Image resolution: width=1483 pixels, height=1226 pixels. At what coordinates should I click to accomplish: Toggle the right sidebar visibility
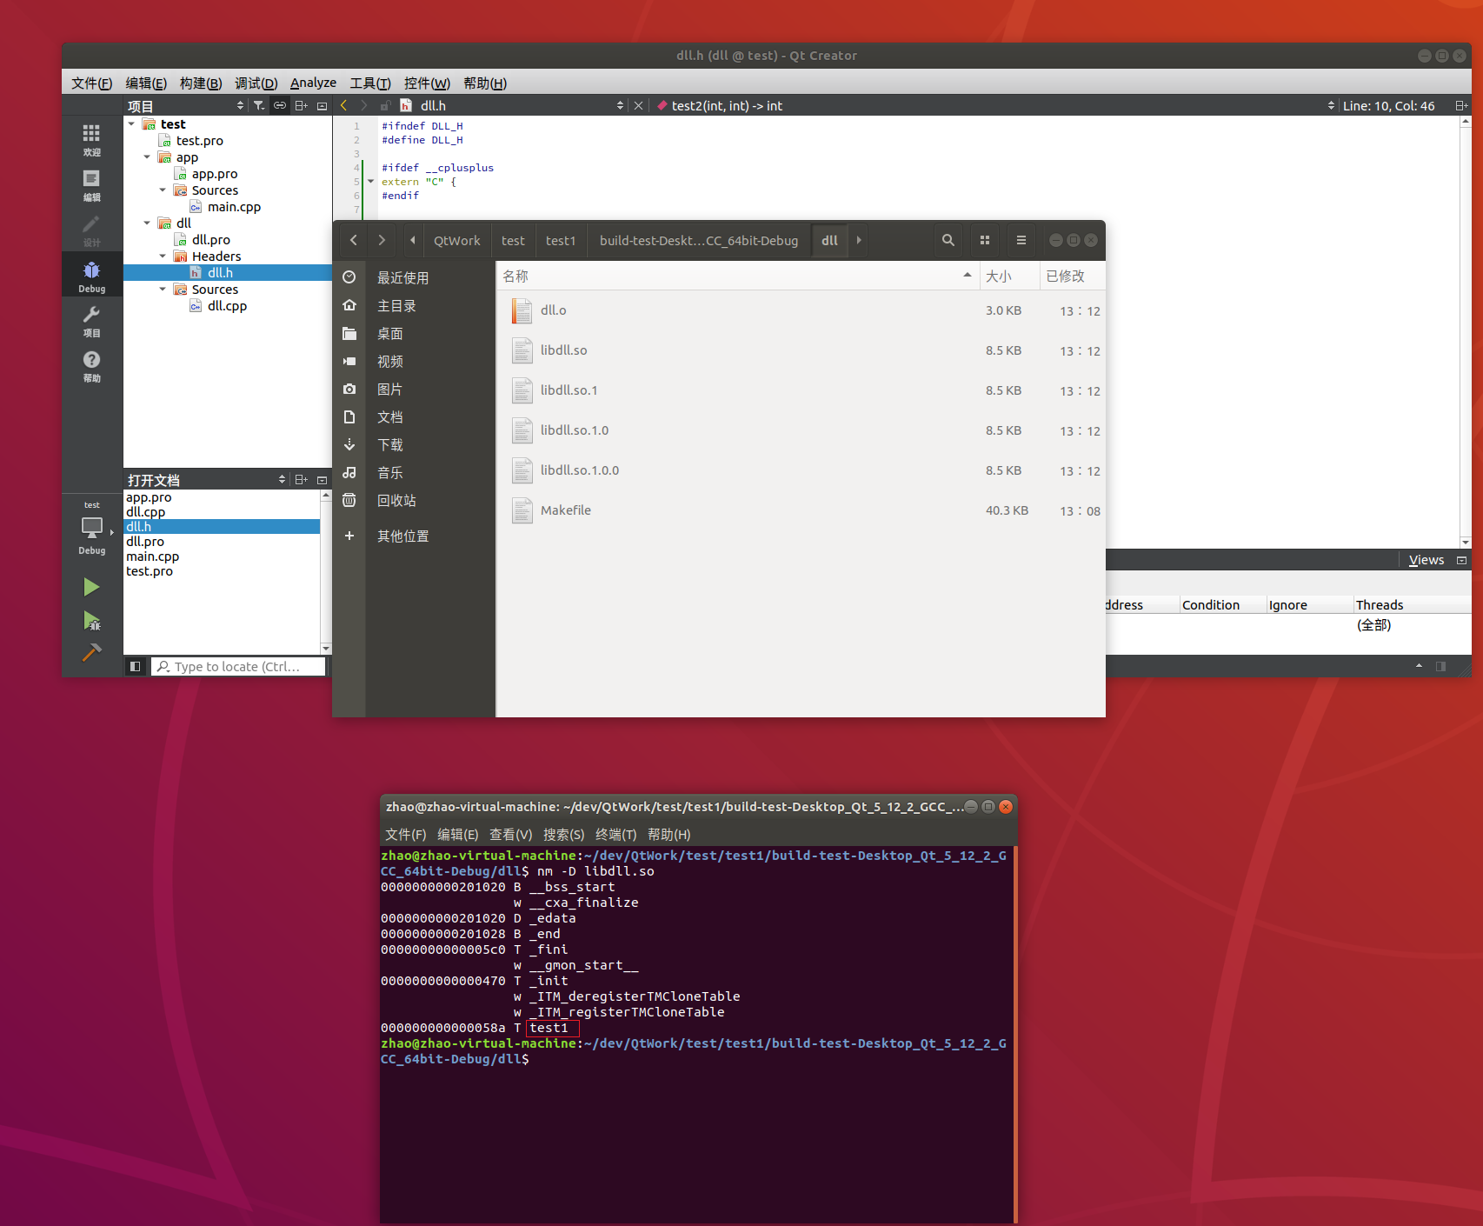coord(1440,666)
